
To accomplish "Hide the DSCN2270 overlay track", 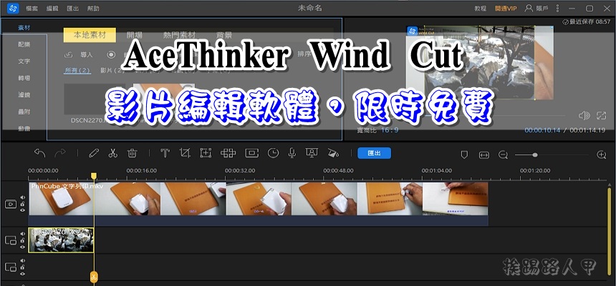I will coord(23,247).
